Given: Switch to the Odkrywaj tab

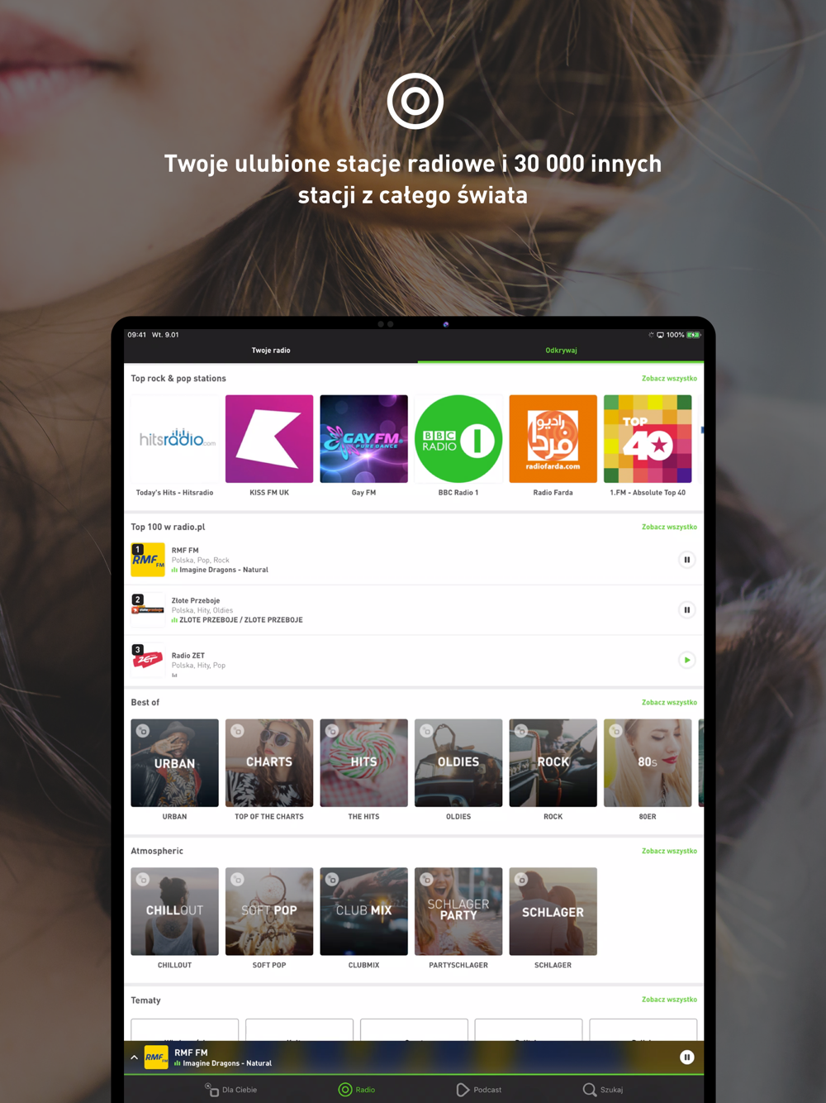Looking at the screenshot, I should pos(561,351).
